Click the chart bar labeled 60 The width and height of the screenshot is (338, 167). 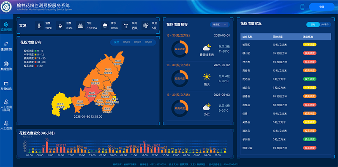coord(144,148)
